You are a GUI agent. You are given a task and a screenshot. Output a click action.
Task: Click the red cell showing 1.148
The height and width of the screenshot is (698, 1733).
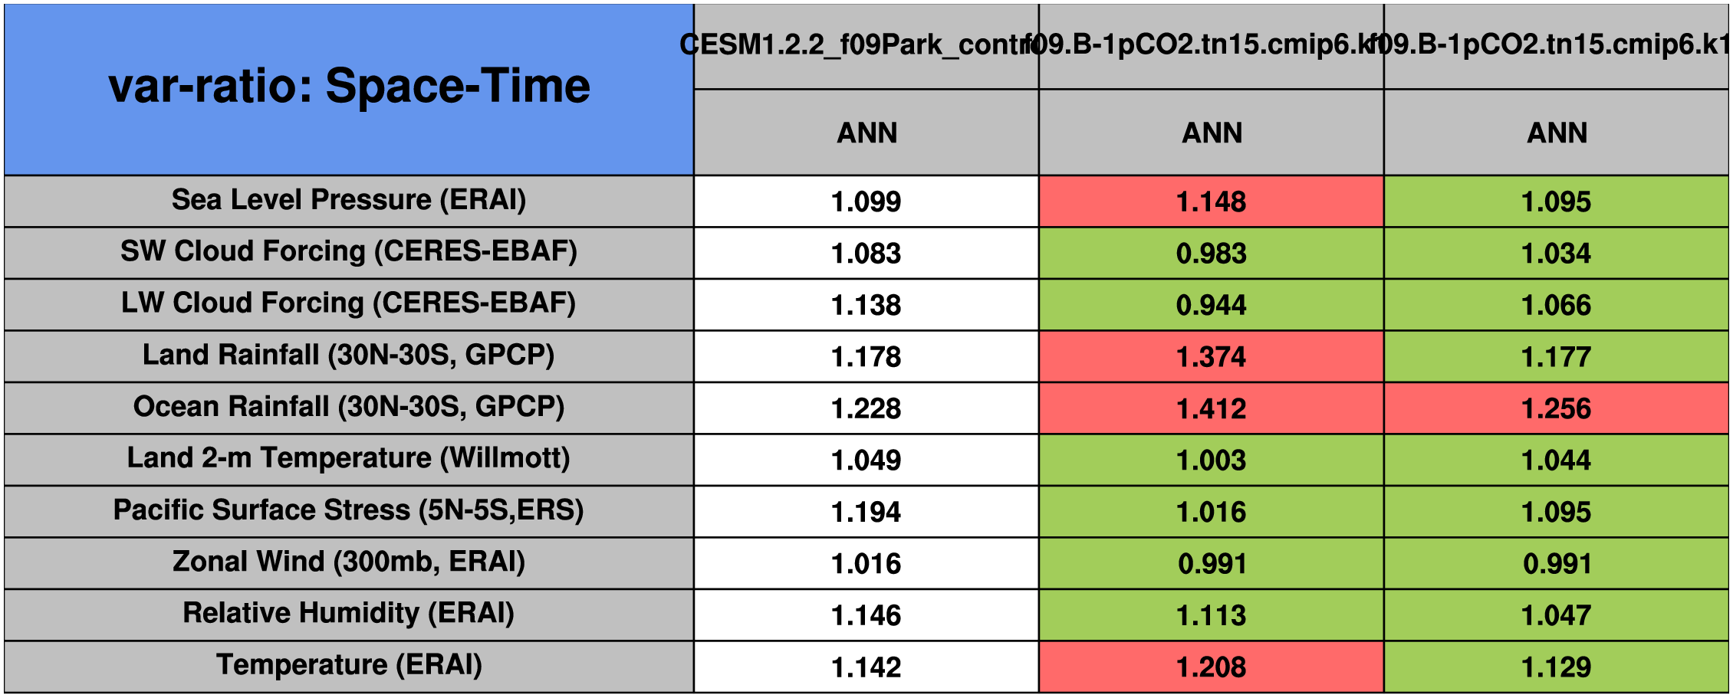[1211, 202]
